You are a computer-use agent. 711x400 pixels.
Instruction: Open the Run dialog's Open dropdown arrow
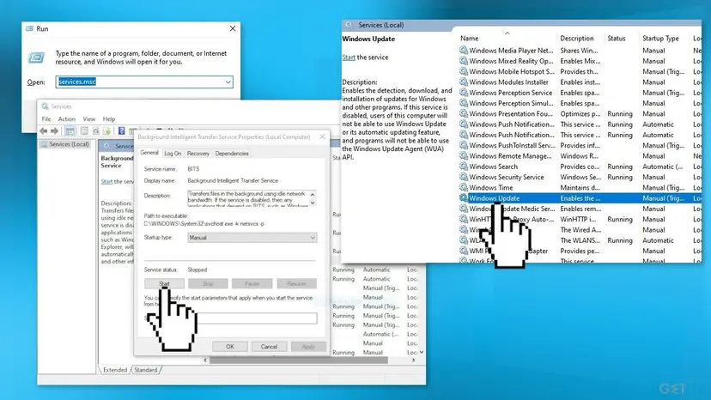coord(228,82)
